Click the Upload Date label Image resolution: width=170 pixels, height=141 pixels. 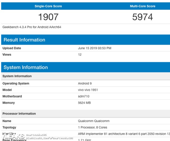(12, 48)
